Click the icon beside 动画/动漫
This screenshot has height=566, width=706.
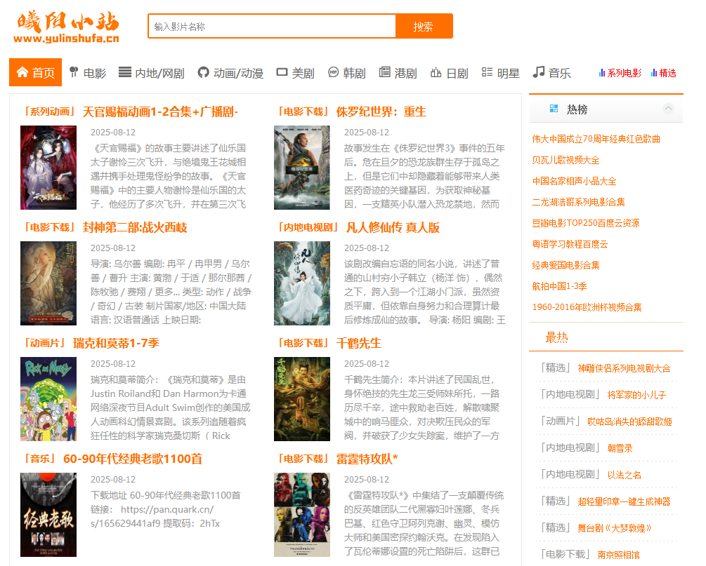(x=204, y=72)
